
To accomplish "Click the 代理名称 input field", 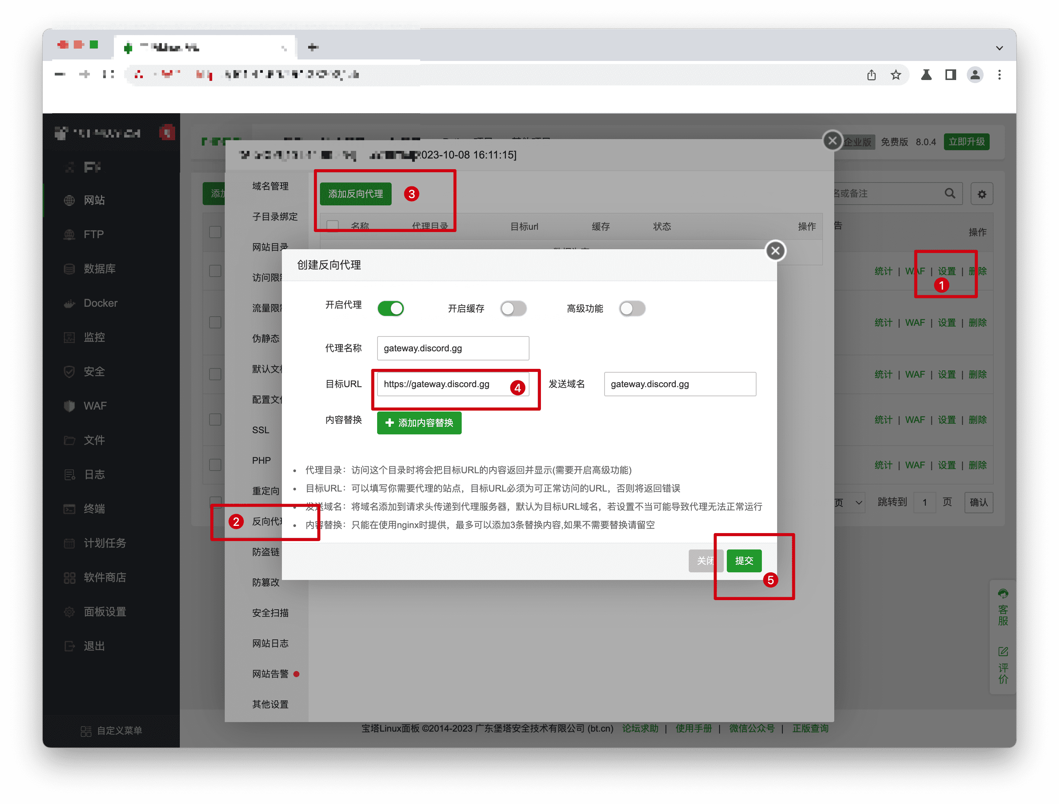I will click(453, 348).
